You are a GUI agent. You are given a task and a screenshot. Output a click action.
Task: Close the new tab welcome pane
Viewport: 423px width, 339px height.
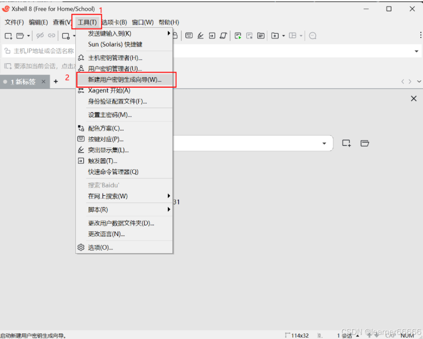tap(413, 99)
